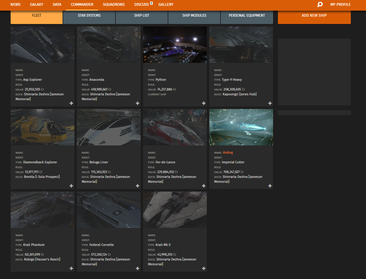
Task: Click move handle on Beluga Liner card
Action: 138,186
